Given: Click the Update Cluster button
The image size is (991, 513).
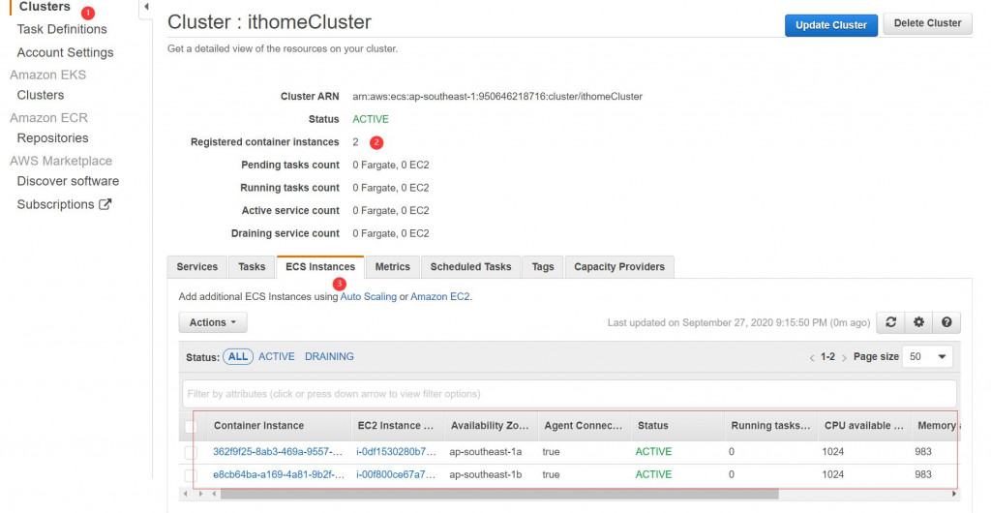Looking at the screenshot, I should pyautogui.click(x=831, y=25).
